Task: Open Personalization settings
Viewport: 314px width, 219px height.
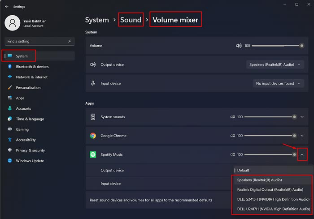Action: pos(39,87)
